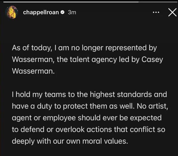Close the story with the X icon
This screenshot has width=178, height=156.
tap(172, 12)
